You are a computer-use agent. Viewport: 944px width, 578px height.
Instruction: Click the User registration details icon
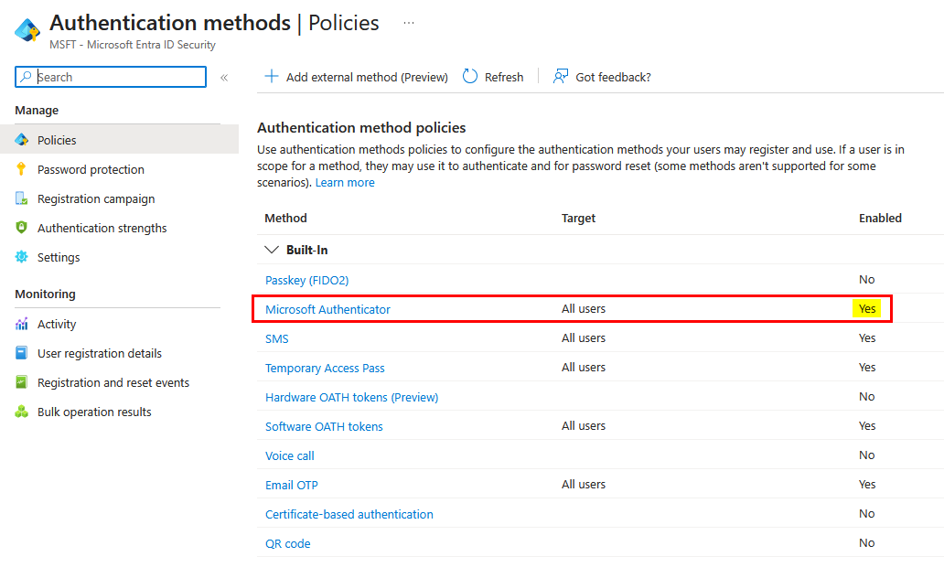coord(22,353)
